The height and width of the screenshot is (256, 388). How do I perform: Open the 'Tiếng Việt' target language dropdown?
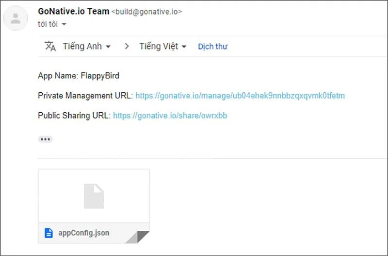162,46
